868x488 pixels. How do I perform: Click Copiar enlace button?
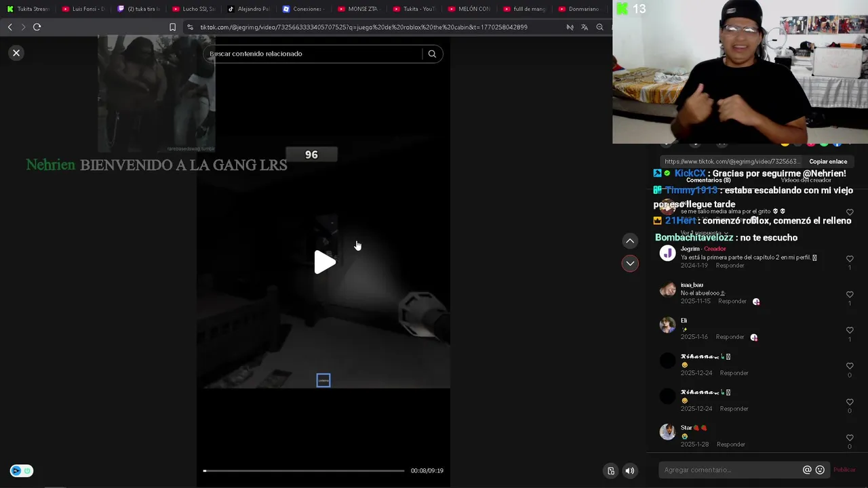point(828,161)
